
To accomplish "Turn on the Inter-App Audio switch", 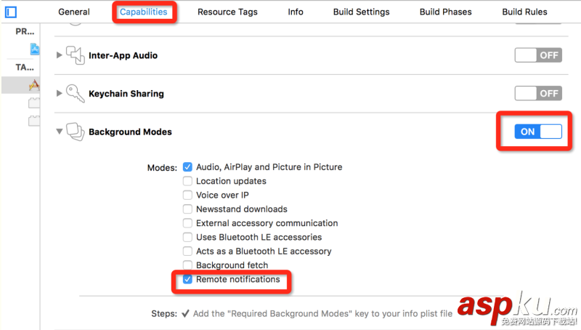I will click(x=537, y=55).
